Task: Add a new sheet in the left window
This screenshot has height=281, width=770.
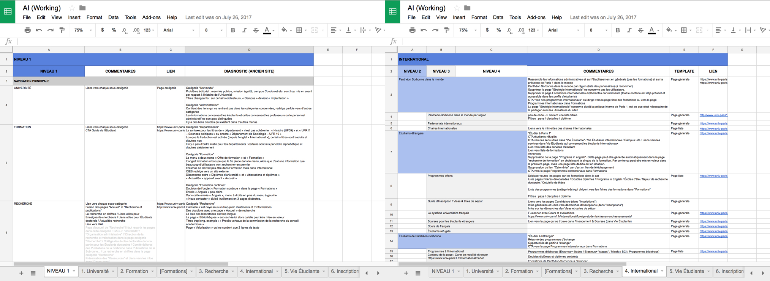Action: [21, 273]
